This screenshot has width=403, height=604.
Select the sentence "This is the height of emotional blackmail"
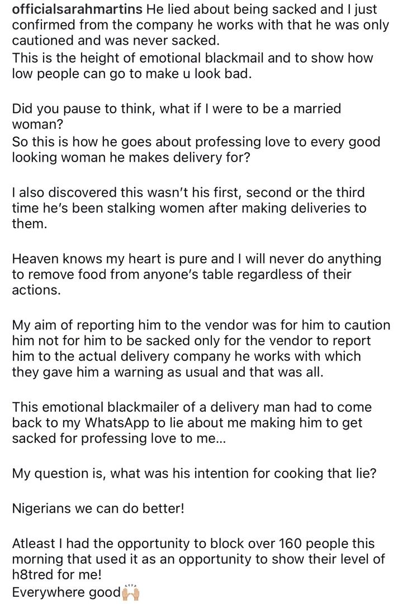pos(192,59)
